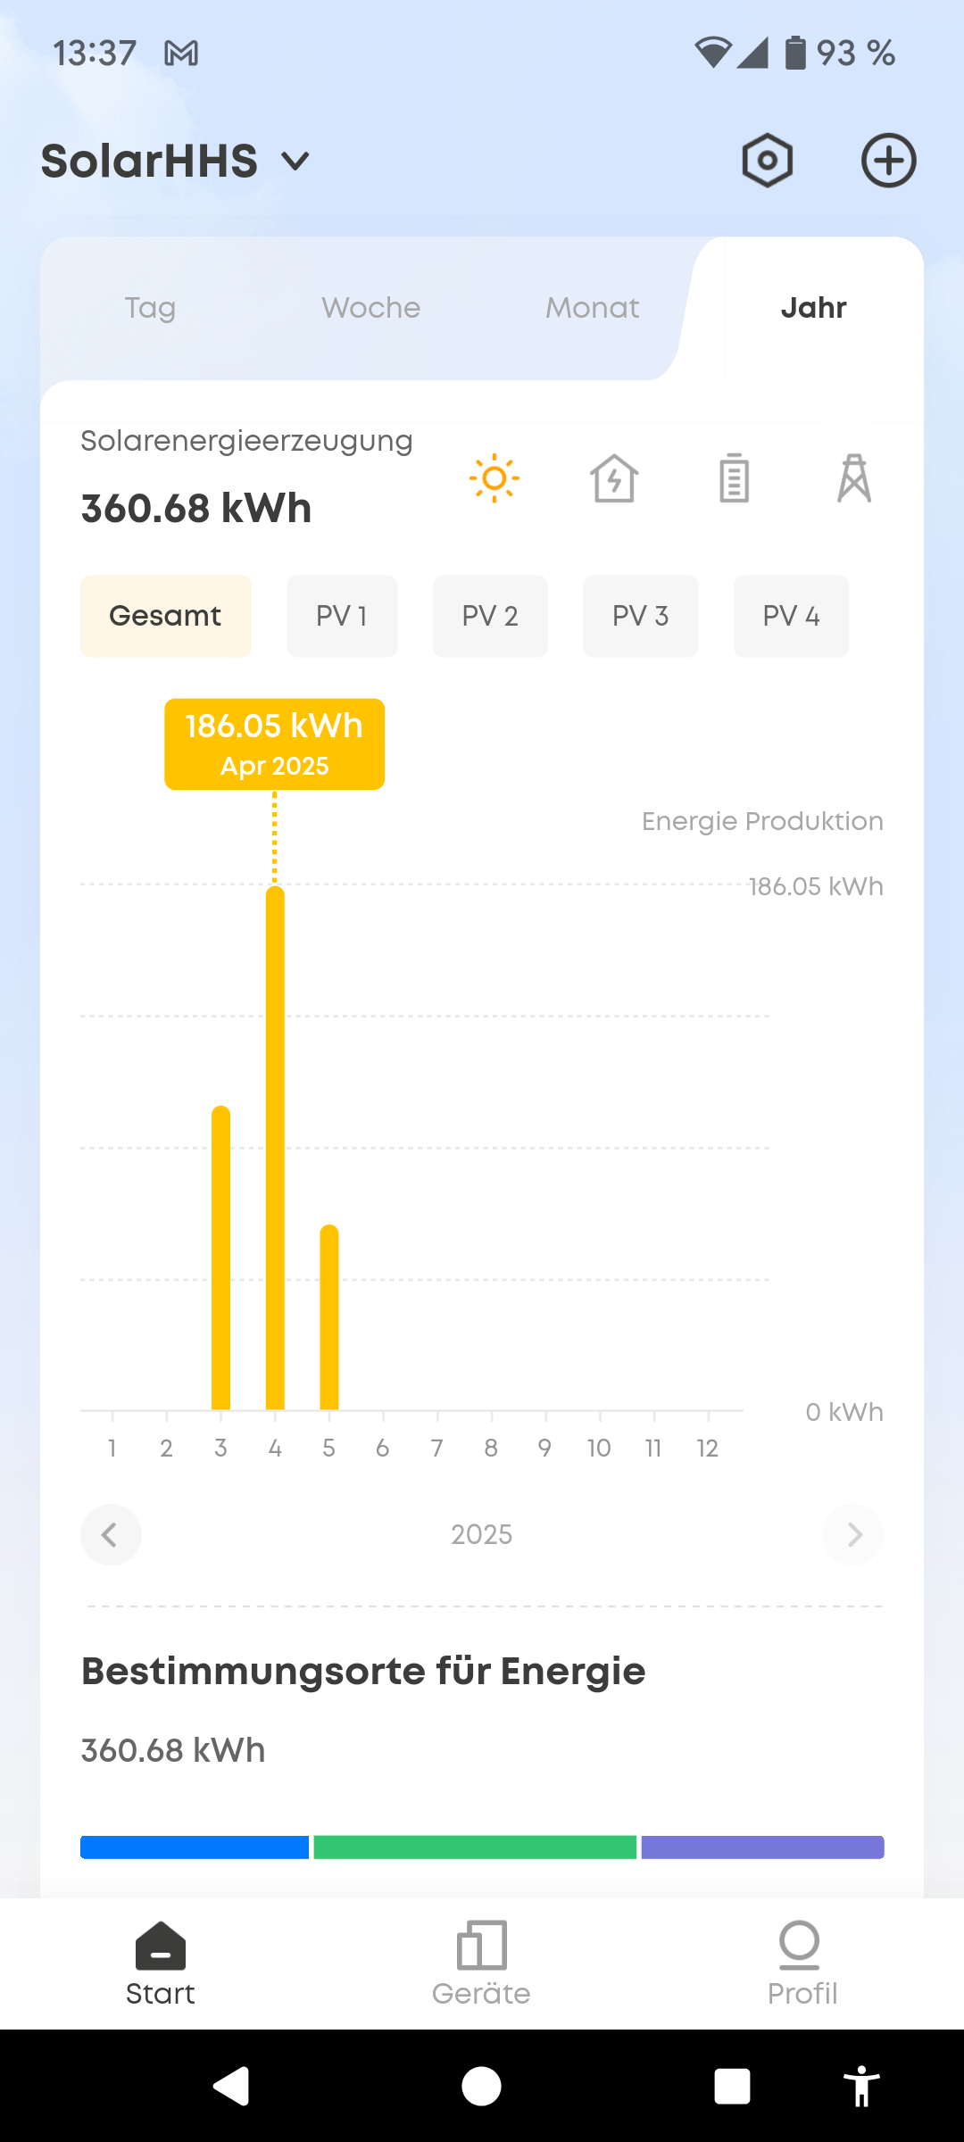Screen dimensions: 964x2142
Task: Tap the green energy destination bar segment
Action: (475, 1847)
